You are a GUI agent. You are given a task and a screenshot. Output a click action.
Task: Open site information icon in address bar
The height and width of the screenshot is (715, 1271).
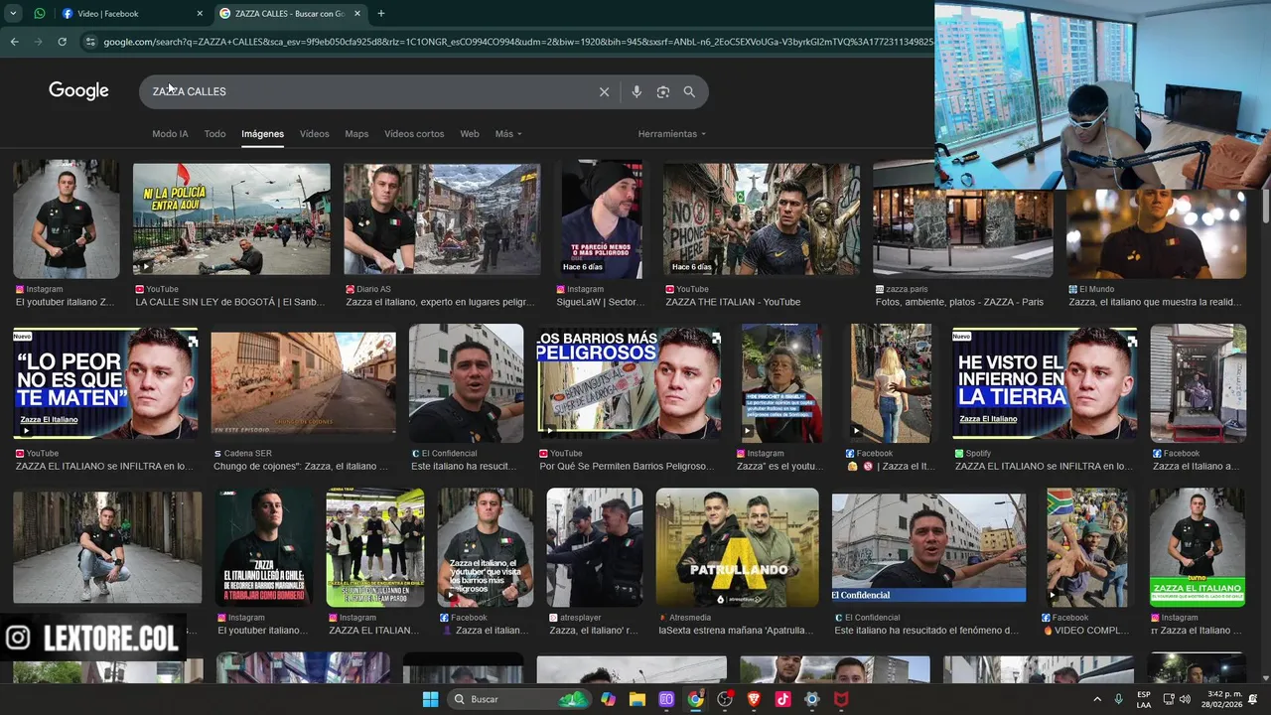click(90, 42)
